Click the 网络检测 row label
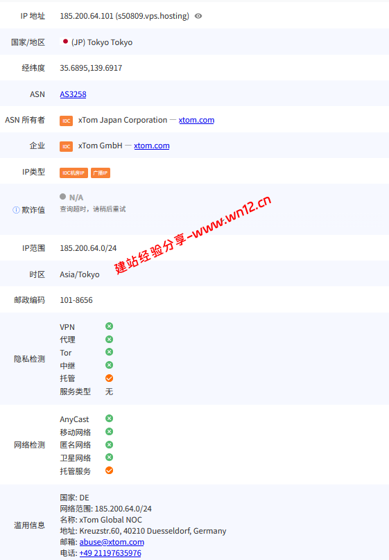The height and width of the screenshot is (560, 389). [x=29, y=445]
